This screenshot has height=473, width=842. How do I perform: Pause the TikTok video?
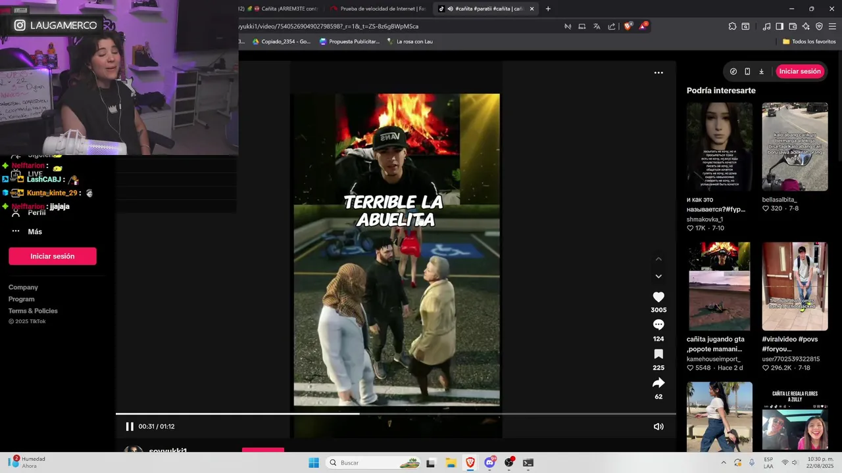130,426
